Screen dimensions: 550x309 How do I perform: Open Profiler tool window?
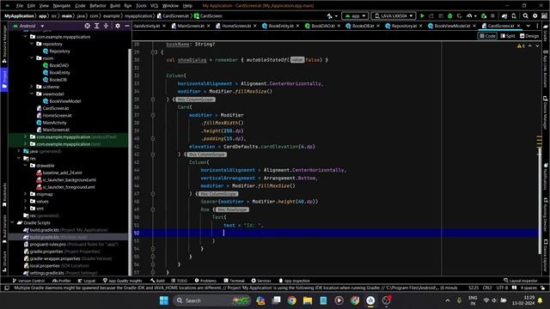tap(62, 281)
